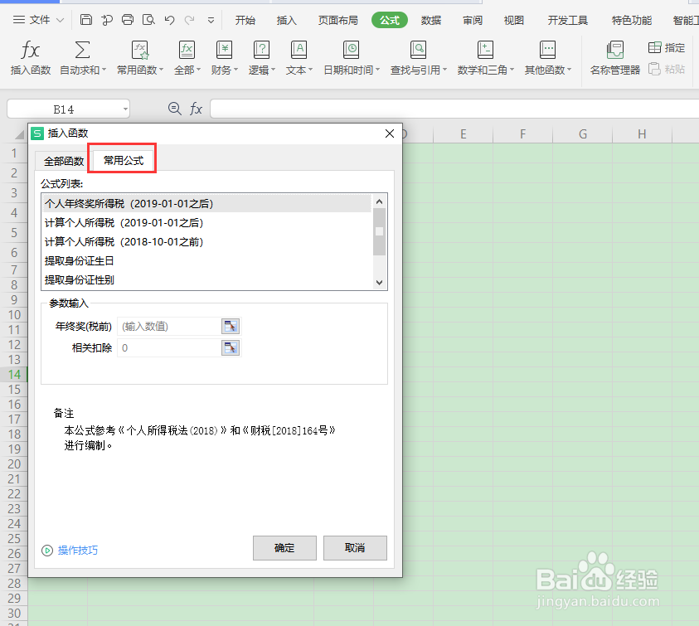Click the formula list scrollbar down arrow
Viewport: 699px width, 626px height.
[x=379, y=282]
